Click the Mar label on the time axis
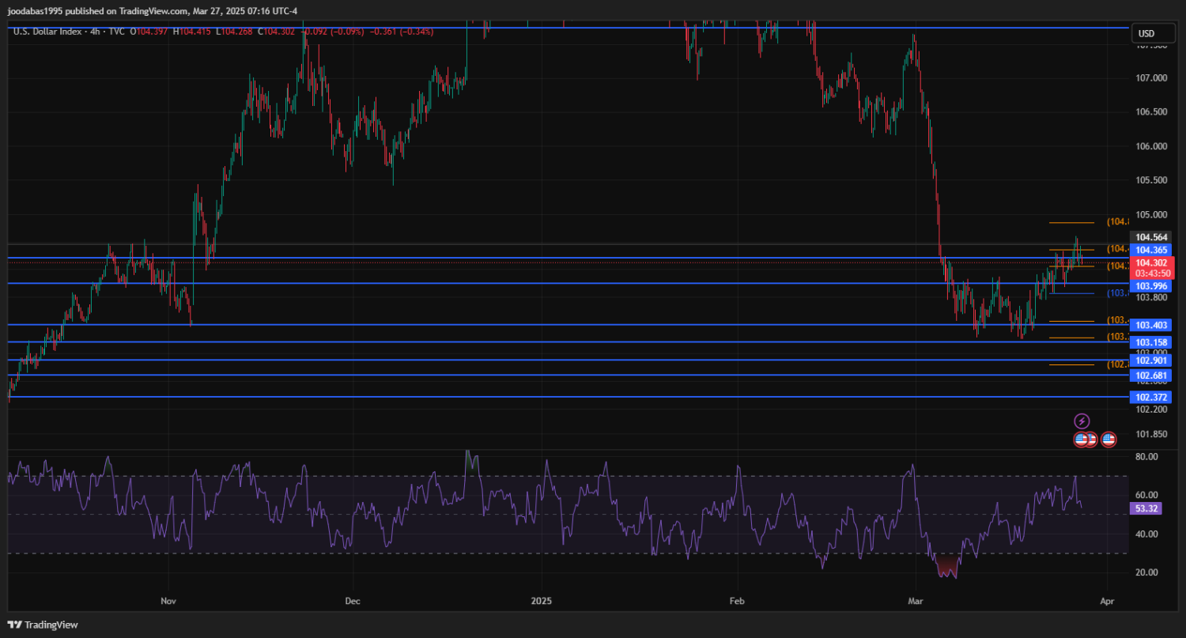 pos(914,601)
